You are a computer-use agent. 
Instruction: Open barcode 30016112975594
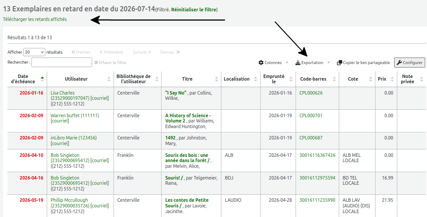click(x=317, y=178)
